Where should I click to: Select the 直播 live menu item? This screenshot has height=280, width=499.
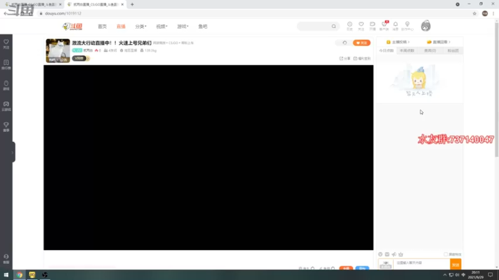[121, 26]
